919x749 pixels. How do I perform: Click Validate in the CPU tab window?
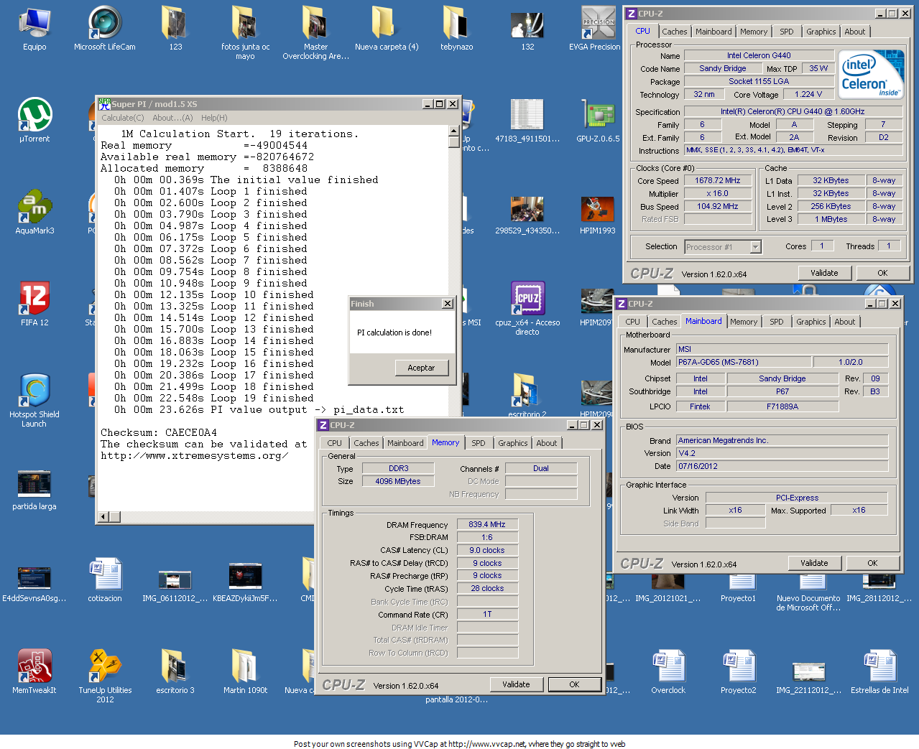coord(824,273)
